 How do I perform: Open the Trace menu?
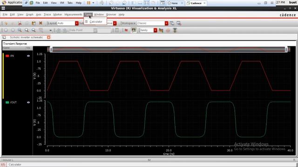coord(47,14)
